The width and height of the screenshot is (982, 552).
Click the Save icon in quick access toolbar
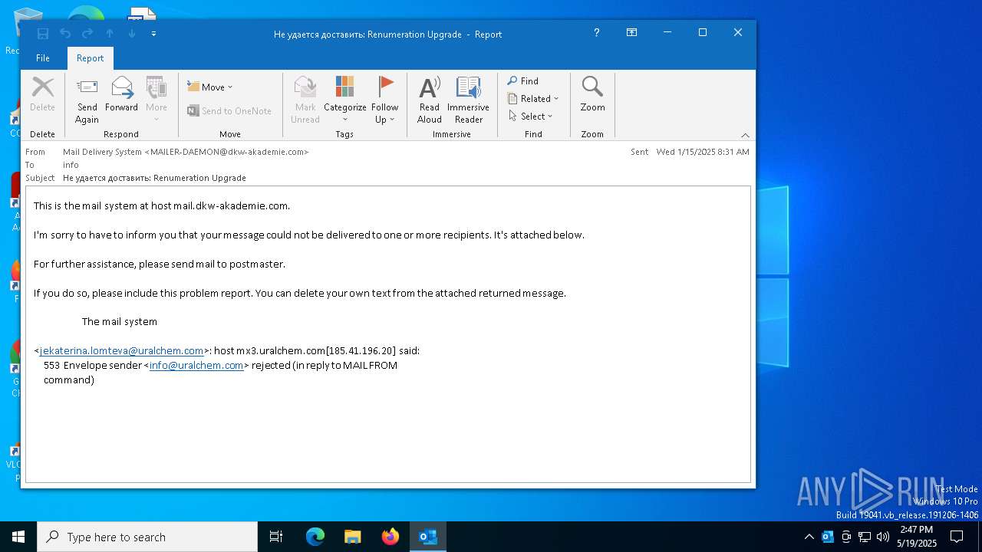[43, 34]
